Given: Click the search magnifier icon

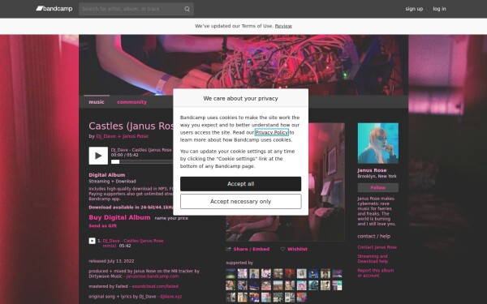Looking at the screenshot, I should pos(187,9).
